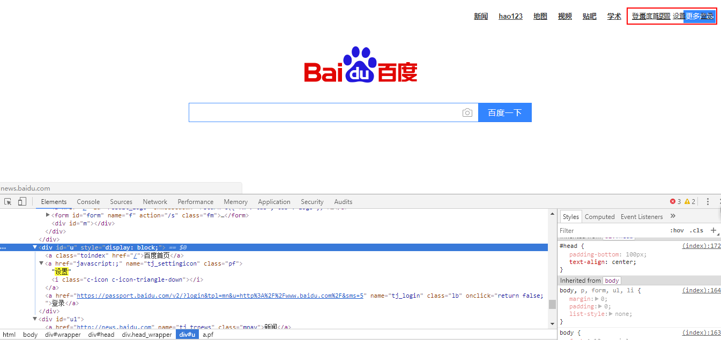Screen dimensions: 721x340
Task: Click the 更多产品 blue button
Action: pos(700,16)
